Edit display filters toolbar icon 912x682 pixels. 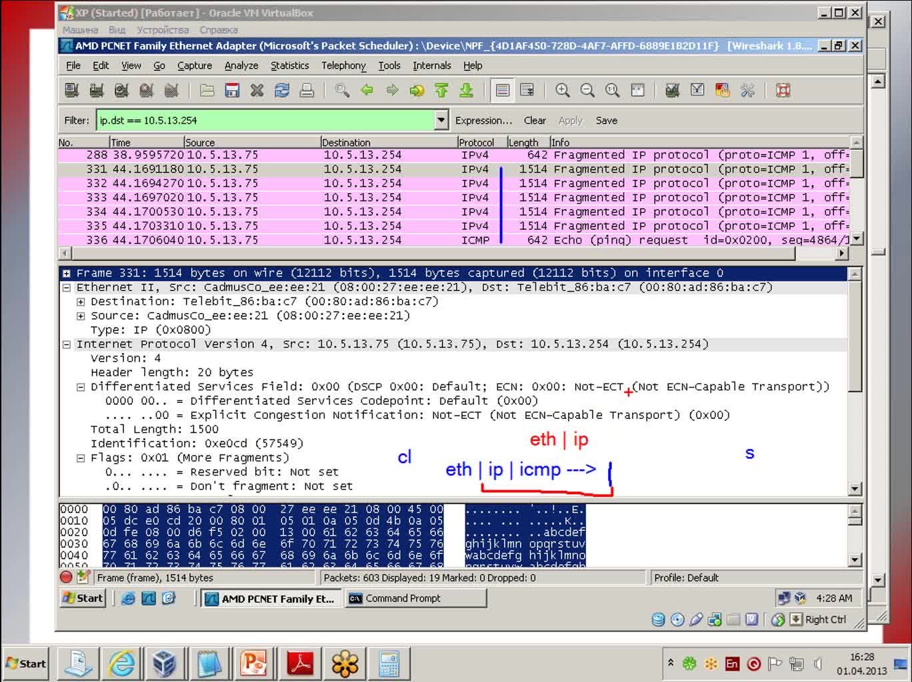[697, 90]
